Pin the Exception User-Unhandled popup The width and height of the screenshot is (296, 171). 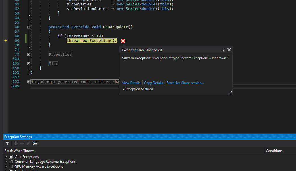coord(223,50)
